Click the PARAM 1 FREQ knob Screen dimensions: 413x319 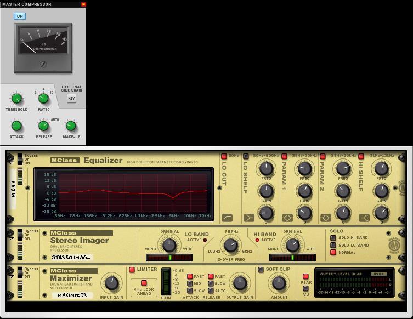(x=305, y=169)
